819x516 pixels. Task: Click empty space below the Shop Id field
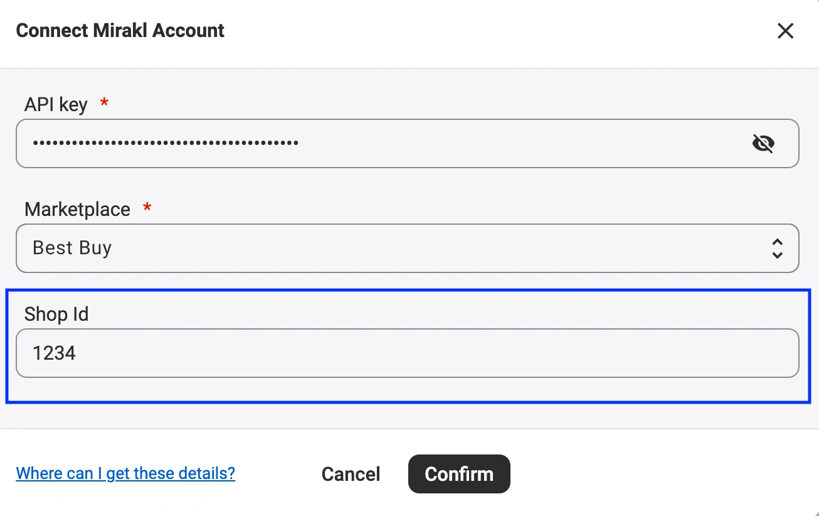coord(408,389)
